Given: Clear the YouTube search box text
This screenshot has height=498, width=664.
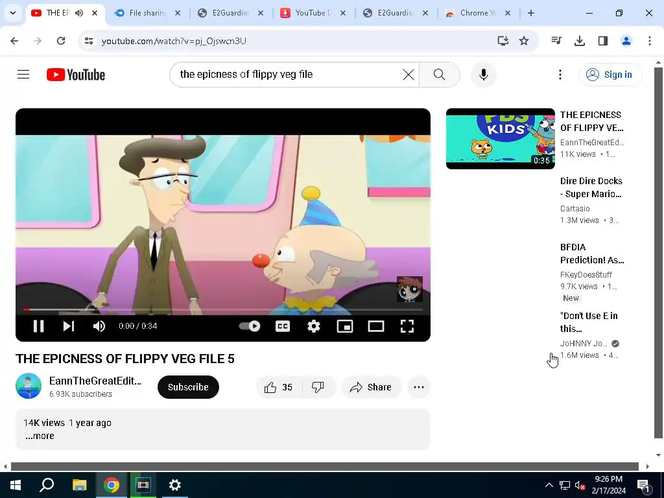Looking at the screenshot, I should tap(409, 75).
